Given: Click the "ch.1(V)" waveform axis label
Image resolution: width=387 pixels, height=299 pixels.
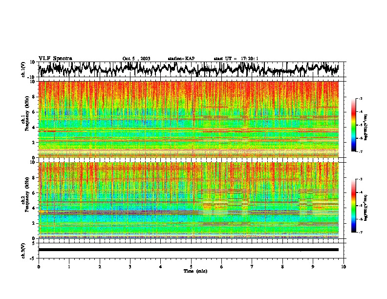Looking at the screenshot, I should (23, 69).
